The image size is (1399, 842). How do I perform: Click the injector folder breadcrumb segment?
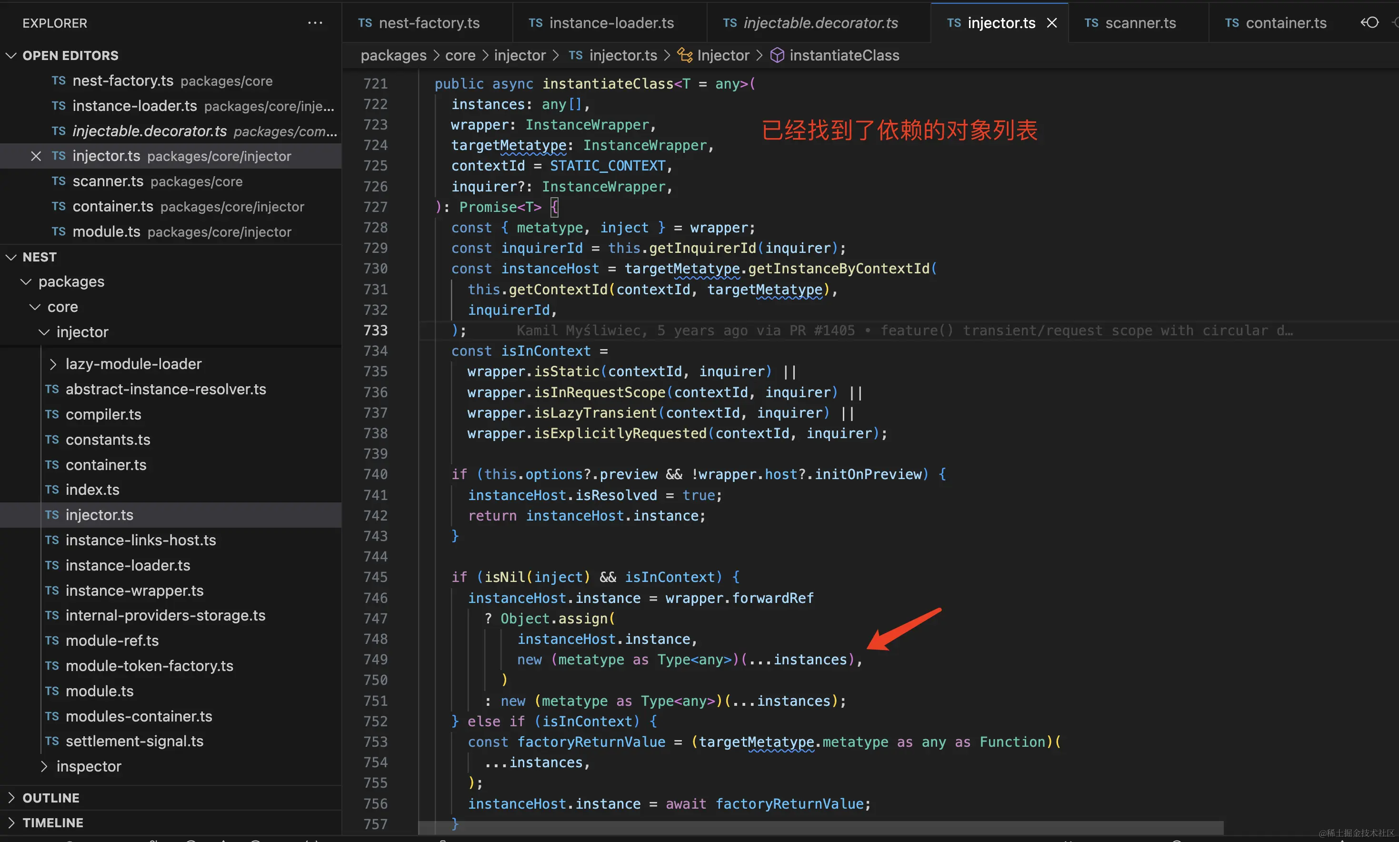click(520, 56)
